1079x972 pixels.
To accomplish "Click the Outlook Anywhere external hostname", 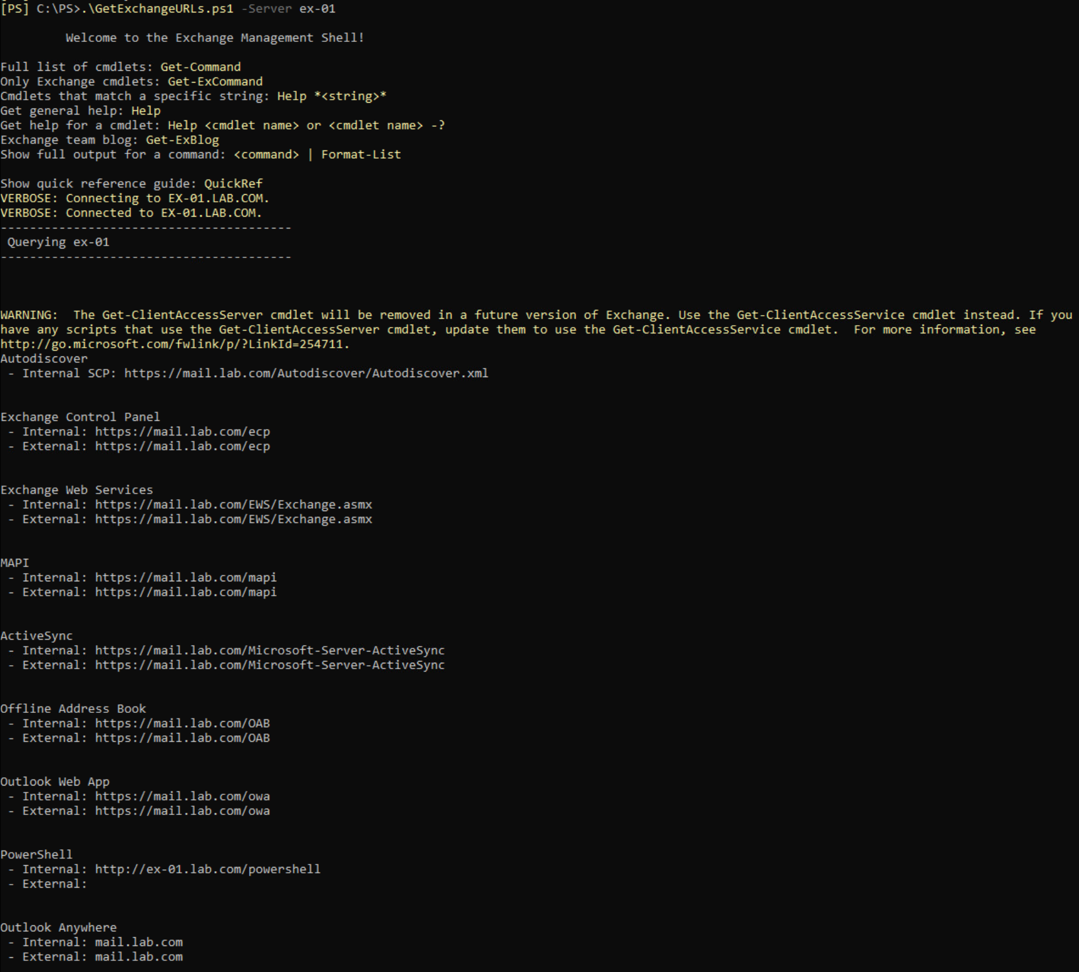I will [x=139, y=957].
